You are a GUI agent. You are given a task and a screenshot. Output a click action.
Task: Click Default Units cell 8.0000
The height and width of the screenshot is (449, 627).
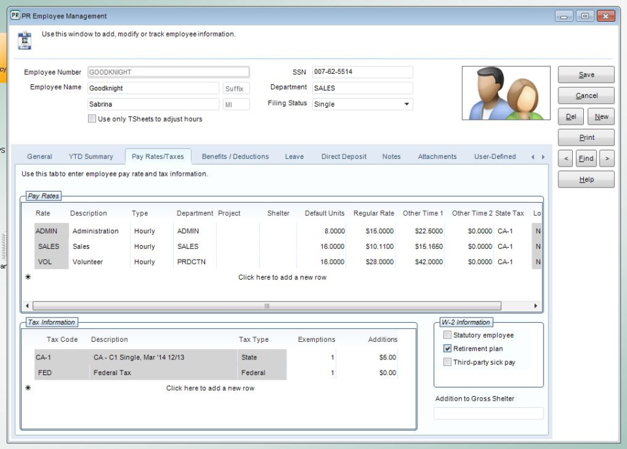pyautogui.click(x=321, y=231)
